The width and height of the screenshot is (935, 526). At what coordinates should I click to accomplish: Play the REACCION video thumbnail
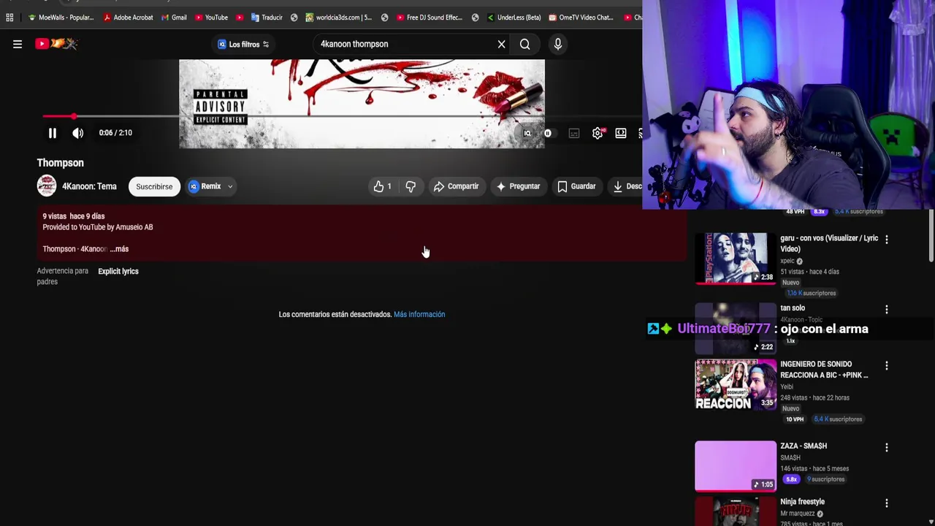tap(736, 384)
